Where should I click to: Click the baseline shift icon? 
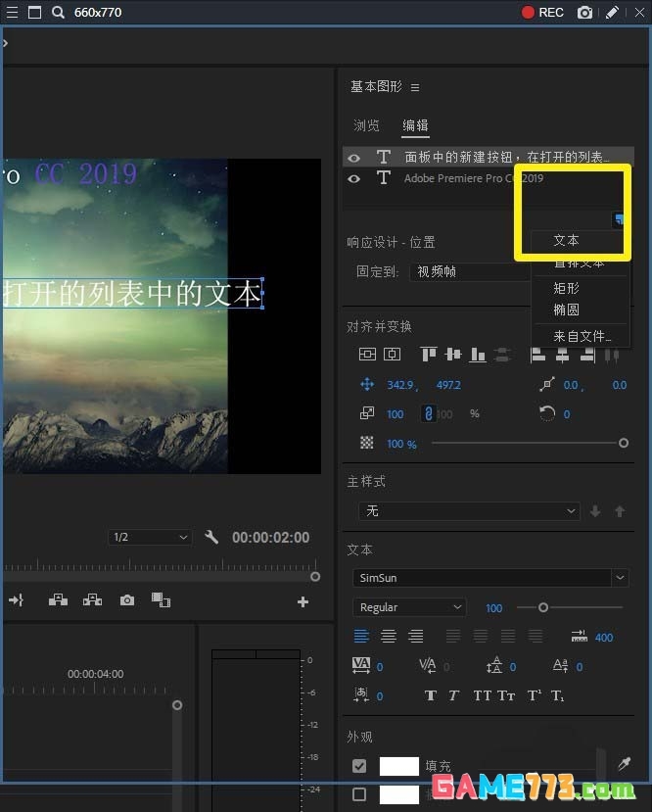(560, 665)
